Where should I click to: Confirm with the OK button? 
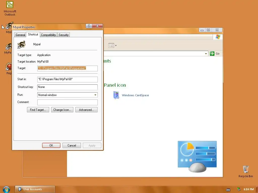(51, 146)
